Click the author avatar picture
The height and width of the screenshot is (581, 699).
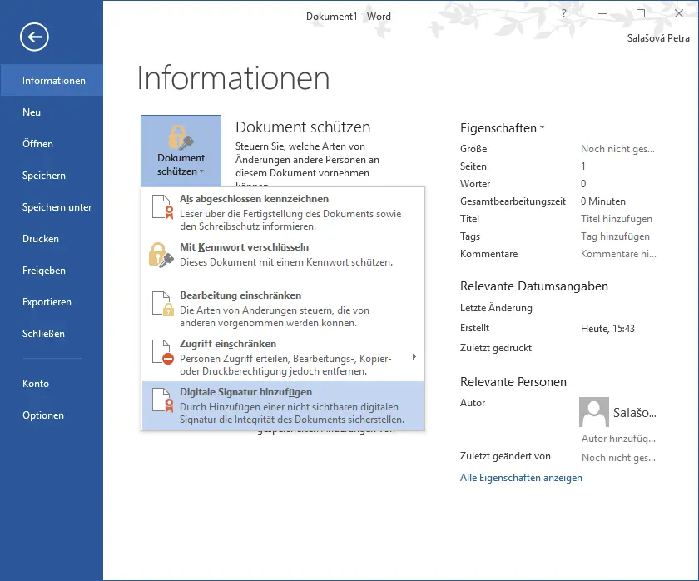pos(594,412)
